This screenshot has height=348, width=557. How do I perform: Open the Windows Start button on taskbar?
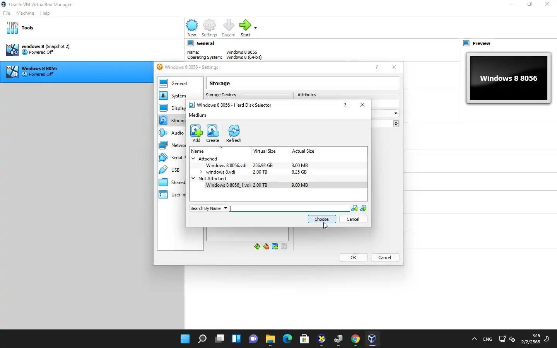pos(185,339)
